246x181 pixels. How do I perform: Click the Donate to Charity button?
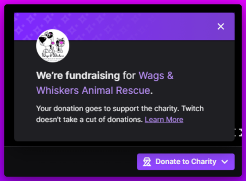[x=186, y=162]
